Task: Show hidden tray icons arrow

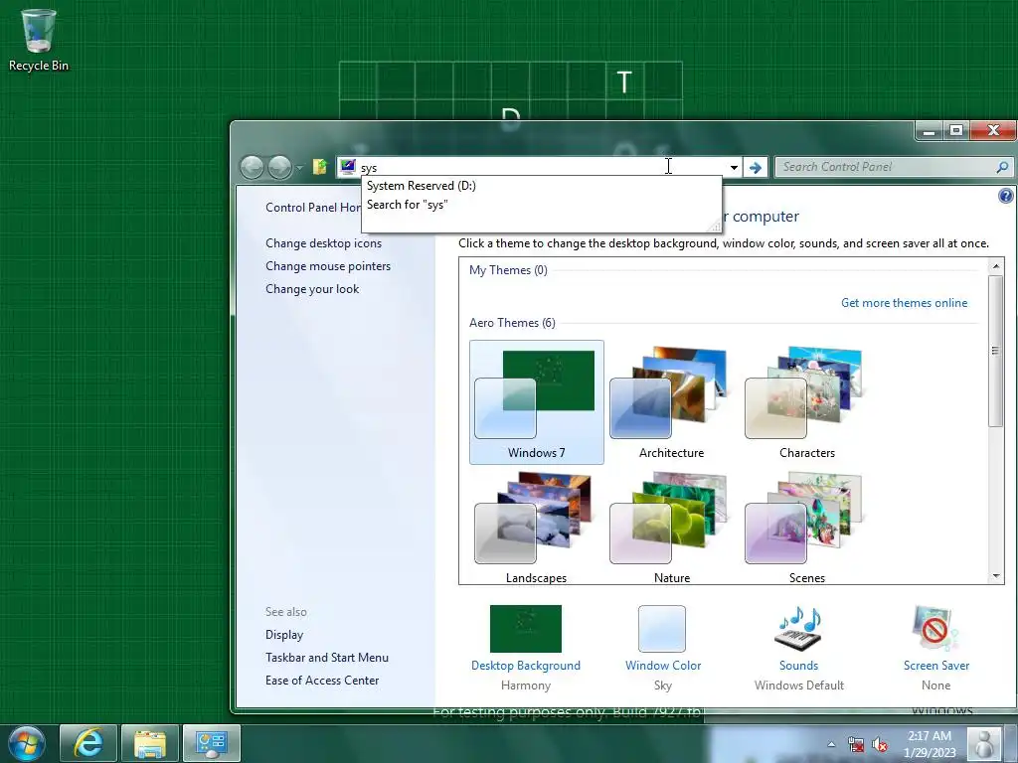Action: click(831, 744)
